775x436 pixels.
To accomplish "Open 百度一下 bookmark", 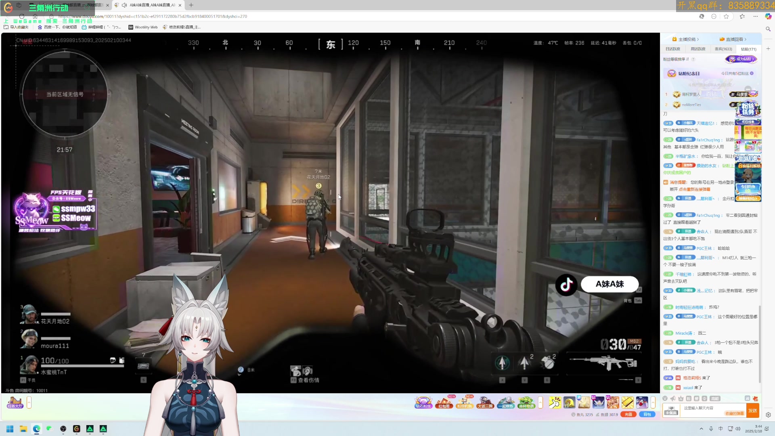I will point(57,27).
